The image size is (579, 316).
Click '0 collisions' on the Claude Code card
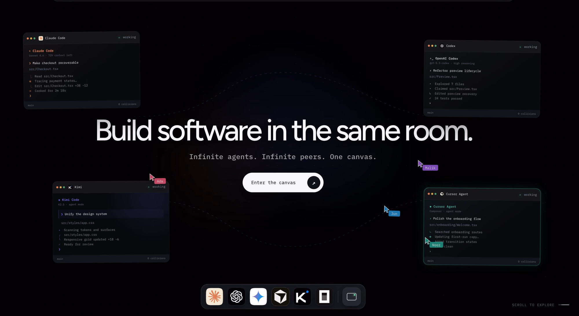[x=127, y=104]
